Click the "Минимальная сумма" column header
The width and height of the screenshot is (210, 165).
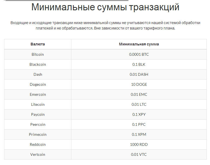point(139,44)
